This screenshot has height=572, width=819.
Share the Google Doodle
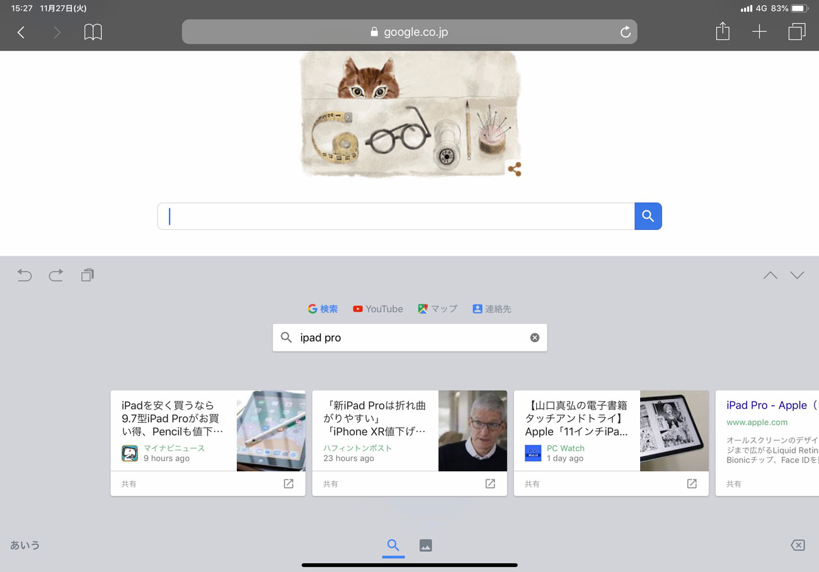514,169
